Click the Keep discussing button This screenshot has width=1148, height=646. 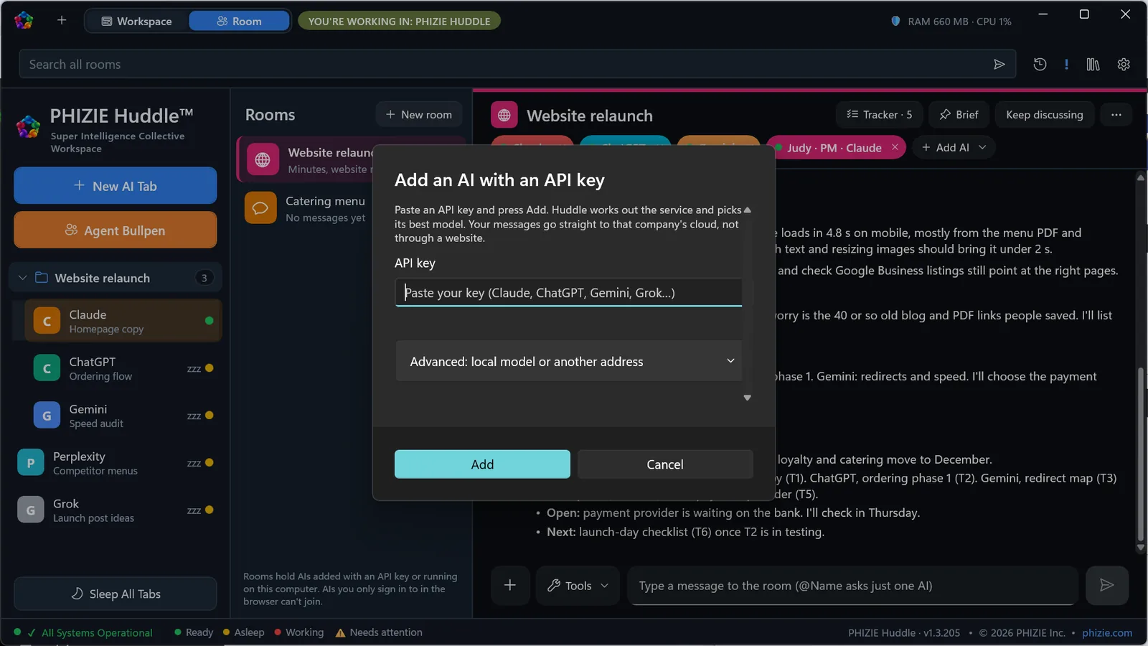(1045, 115)
